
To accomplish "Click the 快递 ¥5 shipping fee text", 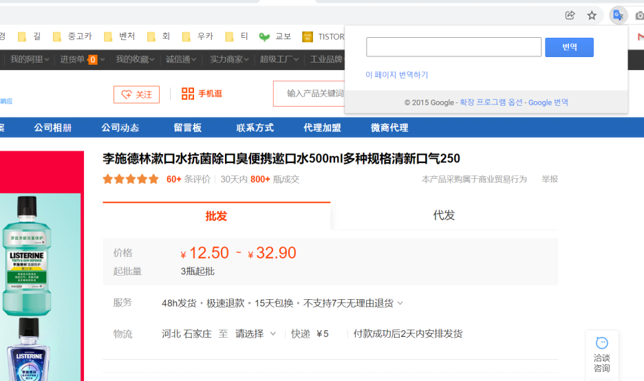I will 310,334.
